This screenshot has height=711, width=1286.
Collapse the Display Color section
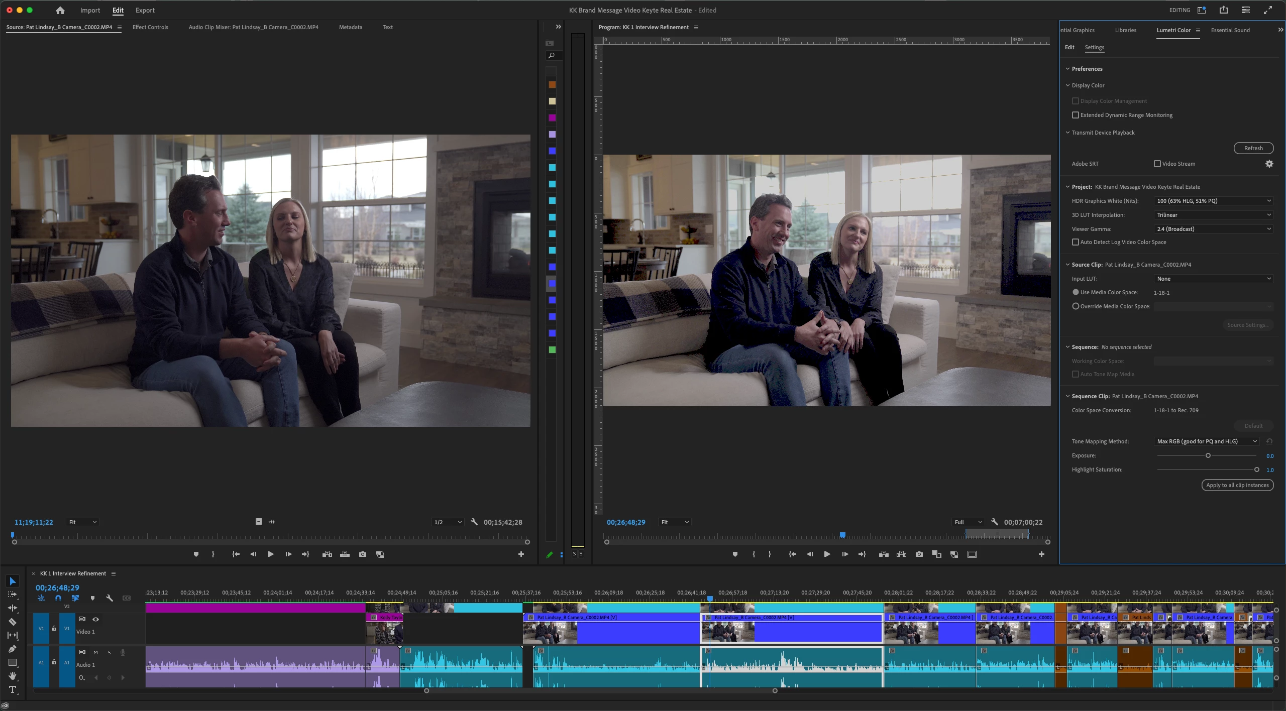1068,85
